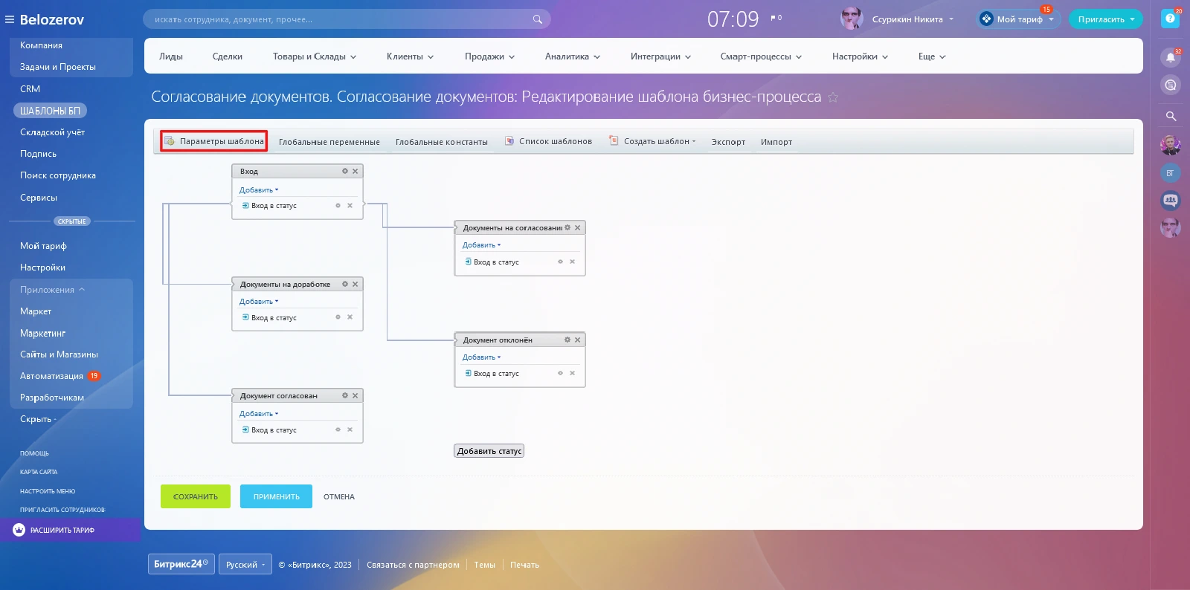
Task: Click the help question mark icon
Action: click(x=1170, y=19)
